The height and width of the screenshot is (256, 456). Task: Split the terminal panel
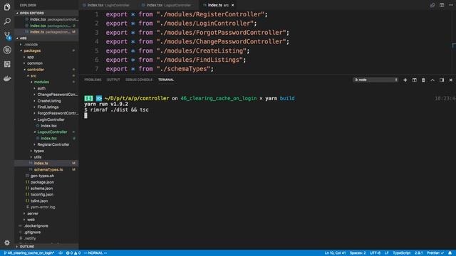click(x=414, y=80)
